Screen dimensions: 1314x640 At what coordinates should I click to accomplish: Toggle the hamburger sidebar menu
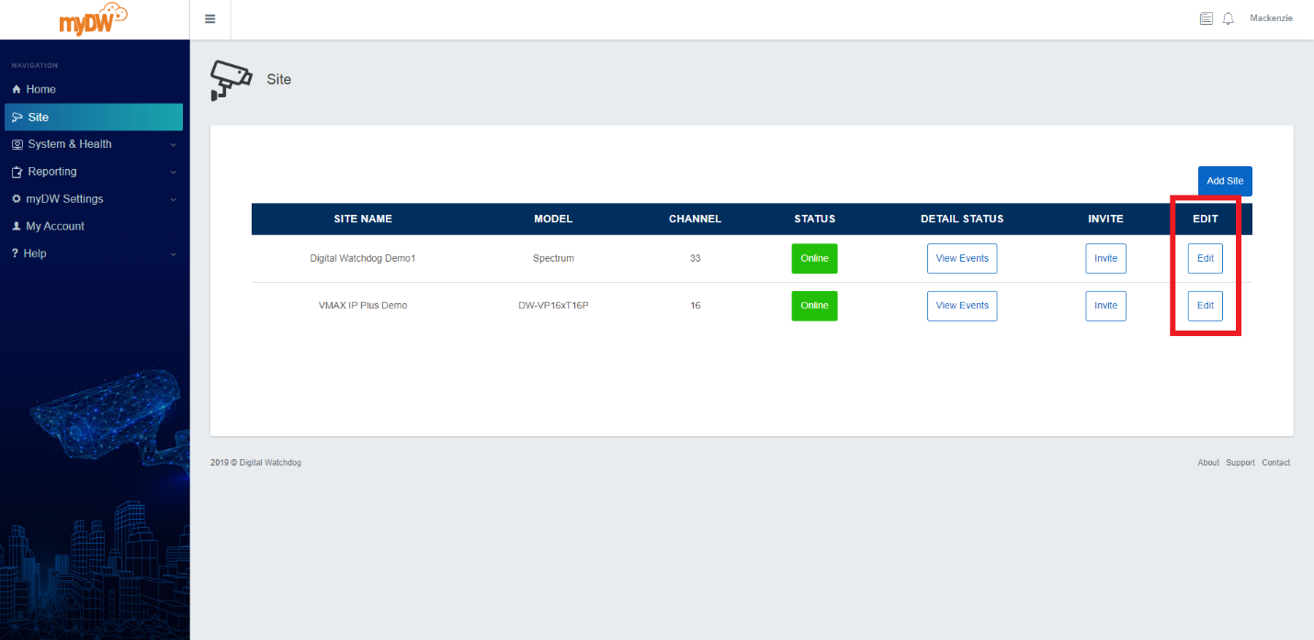[210, 19]
